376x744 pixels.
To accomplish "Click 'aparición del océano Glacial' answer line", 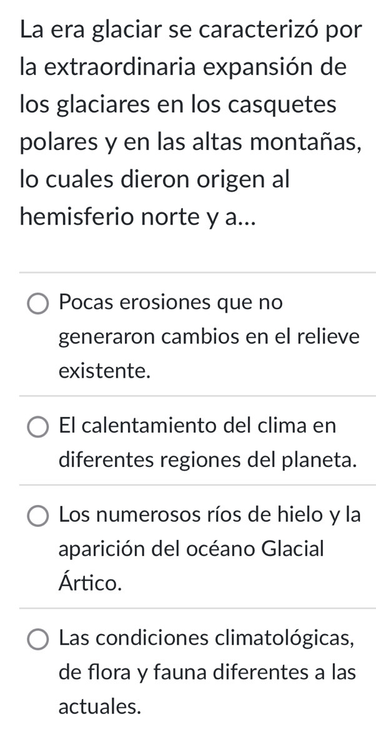I will pyautogui.click(x=192, y=549).
